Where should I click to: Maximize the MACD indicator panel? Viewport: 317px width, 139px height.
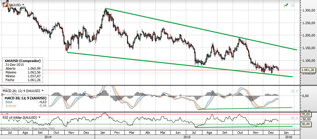tap(292, 91)
